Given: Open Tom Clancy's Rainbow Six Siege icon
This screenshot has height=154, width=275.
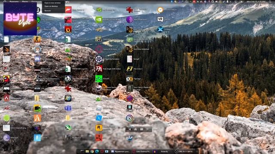Looking at the screenshot, I should tap(130, 89).
